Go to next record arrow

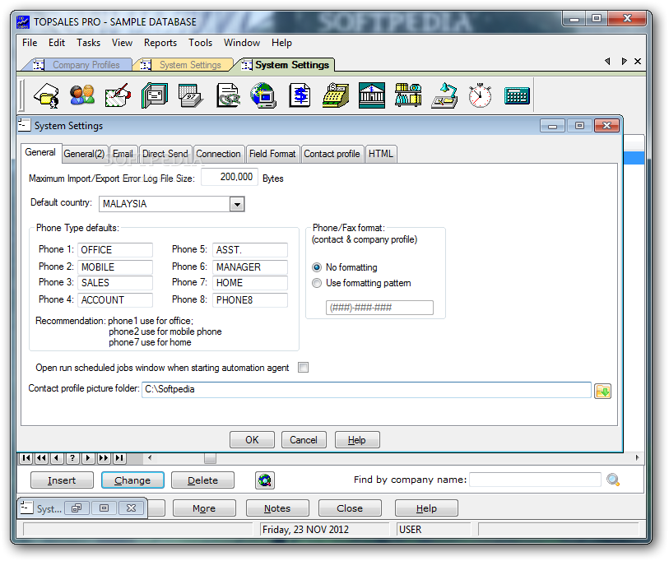(x=88, y=458)
